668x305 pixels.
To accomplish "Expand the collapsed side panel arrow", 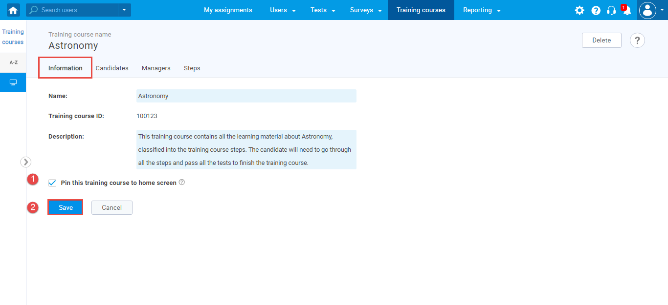I will coord(26,162).
